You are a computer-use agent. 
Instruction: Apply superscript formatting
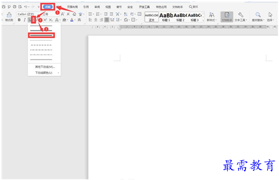pyautogui.click(x=45, y=20)
